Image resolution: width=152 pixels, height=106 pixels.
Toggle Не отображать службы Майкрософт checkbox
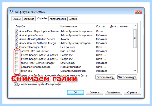pyautogui.click(x=15, y=84)
